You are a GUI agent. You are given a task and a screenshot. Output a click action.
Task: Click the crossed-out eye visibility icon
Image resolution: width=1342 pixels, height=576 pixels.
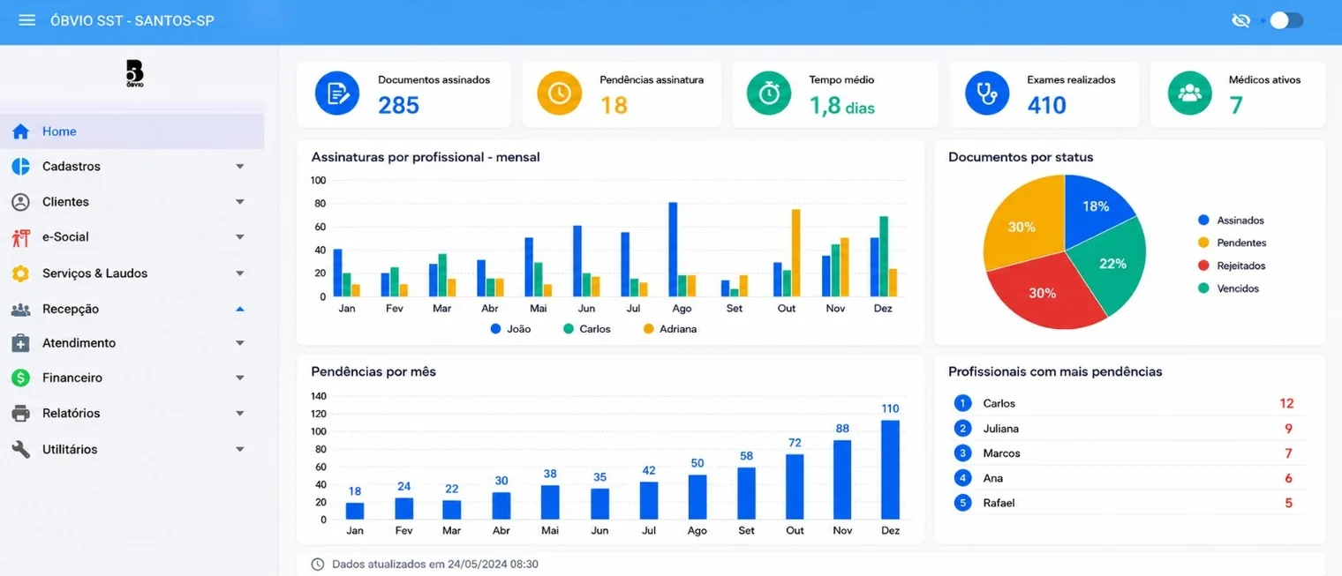pyautogui.click(x=1240, y=20)
